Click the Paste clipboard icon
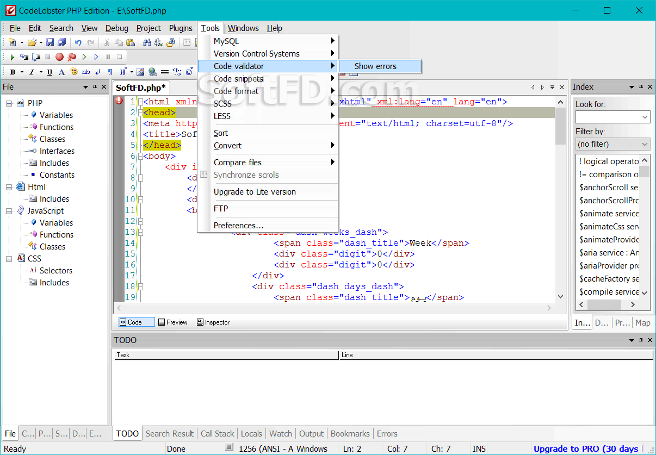 [x=131, y=42]
